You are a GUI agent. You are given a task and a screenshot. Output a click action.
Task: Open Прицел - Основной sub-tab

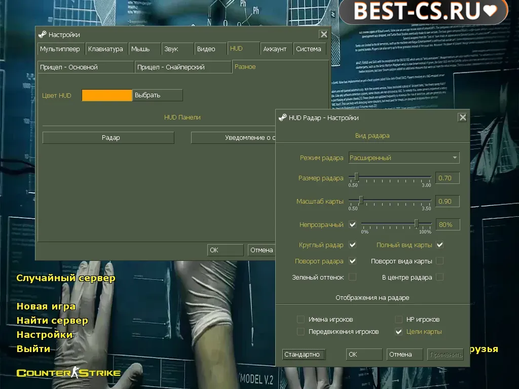[x=86, y=67]
